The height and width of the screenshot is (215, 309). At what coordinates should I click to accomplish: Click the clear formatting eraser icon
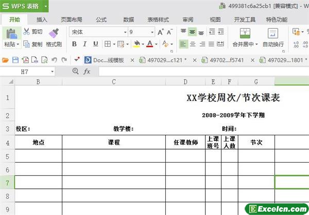pos(165,44)
